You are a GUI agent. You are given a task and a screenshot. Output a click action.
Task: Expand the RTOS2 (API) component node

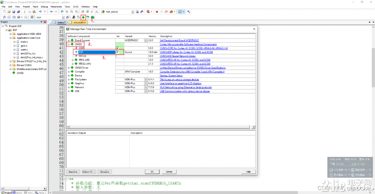coord(73,64)
